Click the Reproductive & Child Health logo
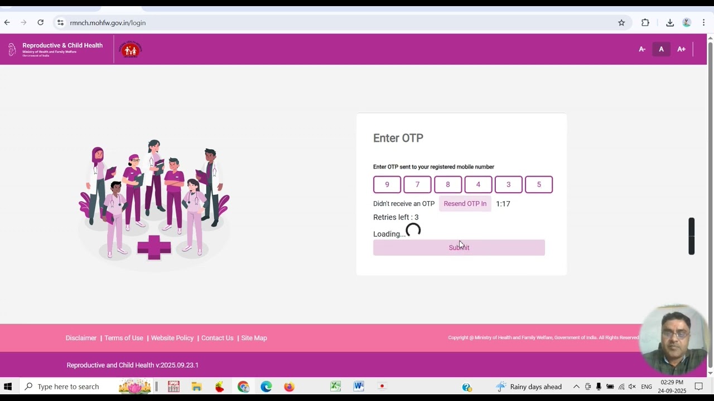The height and width of the screenshot is (401, 714). pos(55,49)
